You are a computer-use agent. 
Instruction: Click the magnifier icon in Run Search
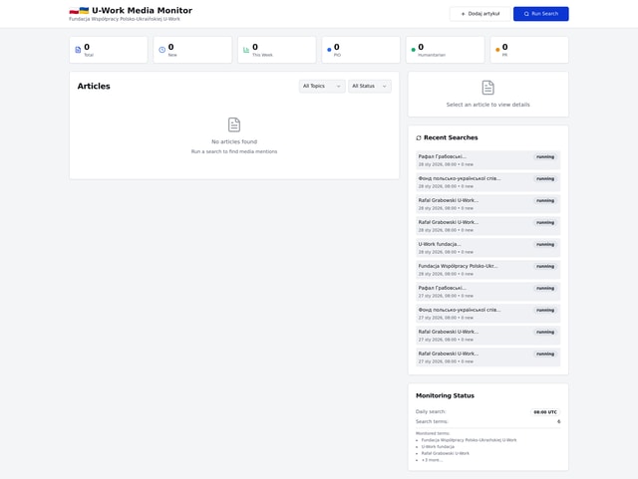point(526,14)
